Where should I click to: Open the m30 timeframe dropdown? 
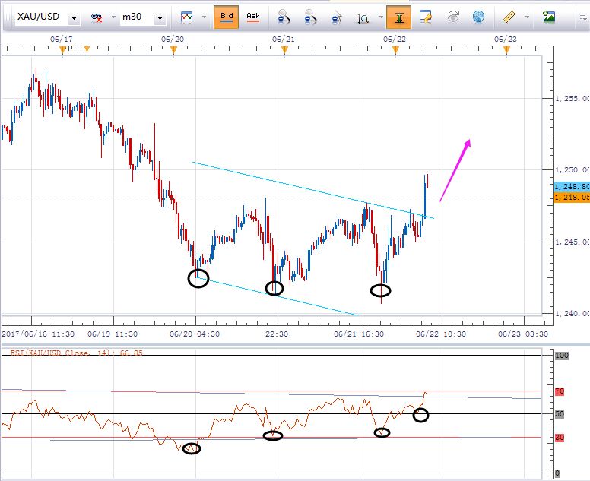click(x=160, y=17)
